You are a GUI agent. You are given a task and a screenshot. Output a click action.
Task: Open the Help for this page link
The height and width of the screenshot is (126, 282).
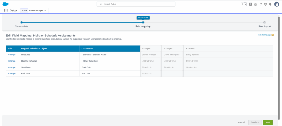264,35
